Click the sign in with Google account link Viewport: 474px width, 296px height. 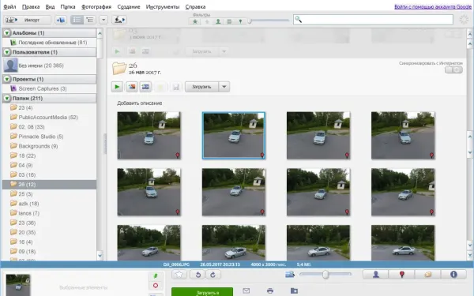[433, 6]
